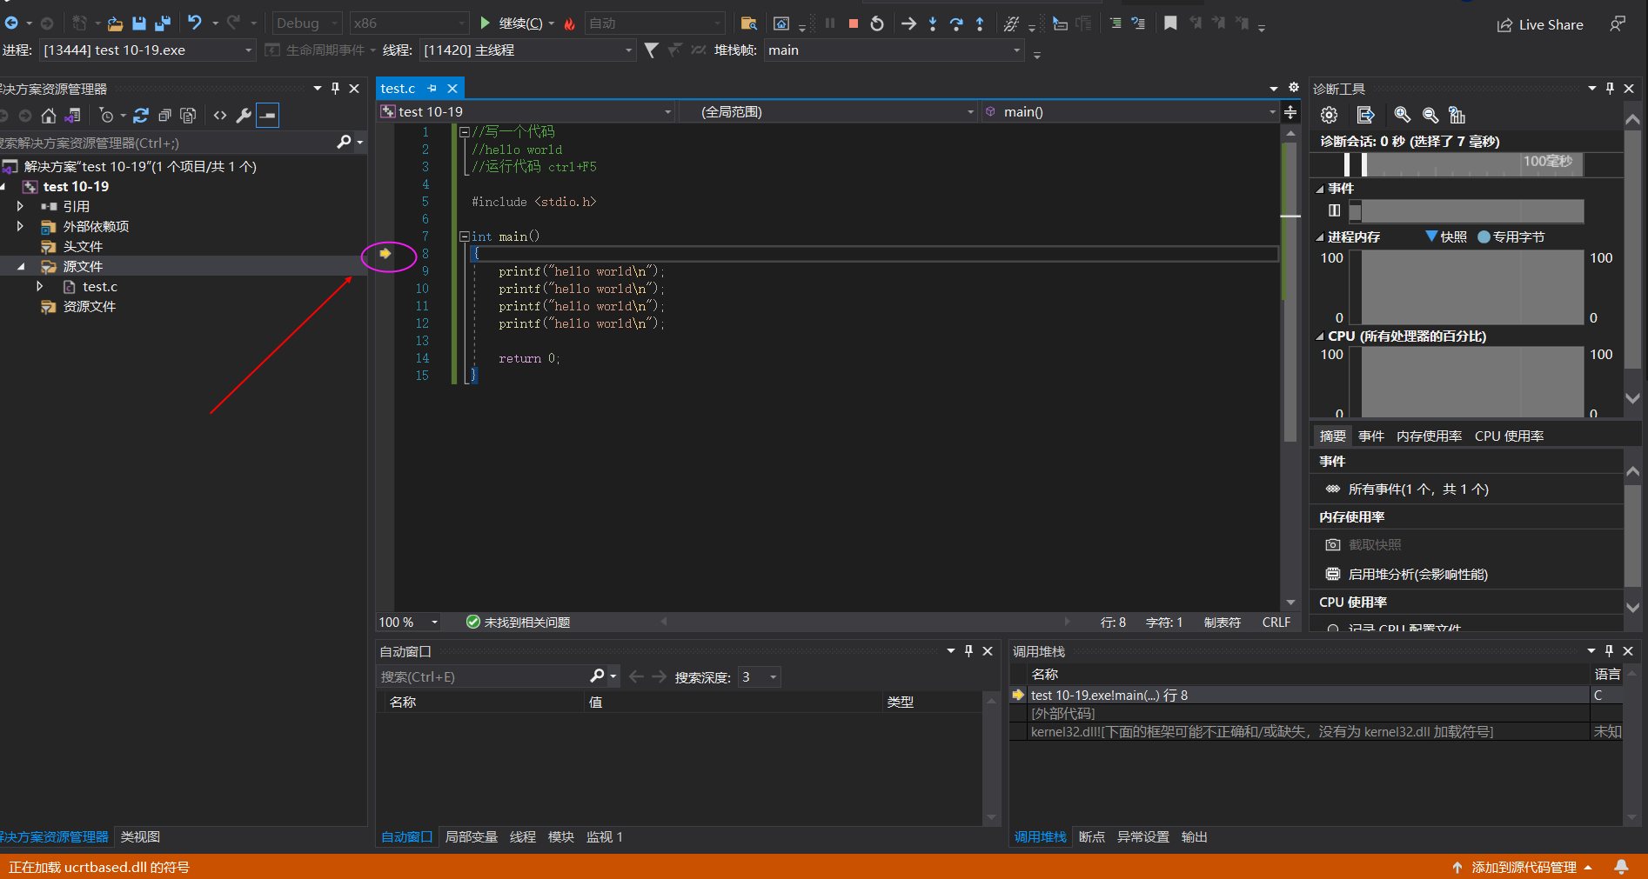Click the Sync/Refresh icon in Solution Explorer
The image size is (1648, 879).
pyautogui.click(x=141, y=115)
